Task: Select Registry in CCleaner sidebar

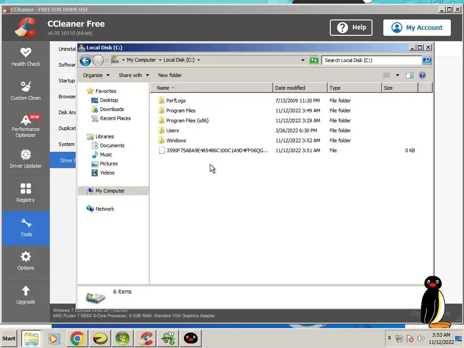Action: 26,193
